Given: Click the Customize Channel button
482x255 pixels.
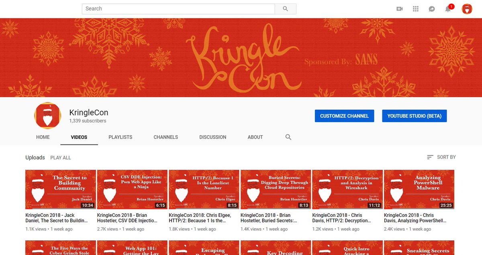Looking at the screenshot, I should pos(344,116).
